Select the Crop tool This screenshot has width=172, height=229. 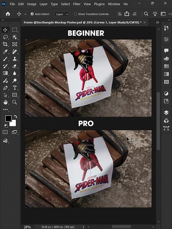tap(5, 44)
